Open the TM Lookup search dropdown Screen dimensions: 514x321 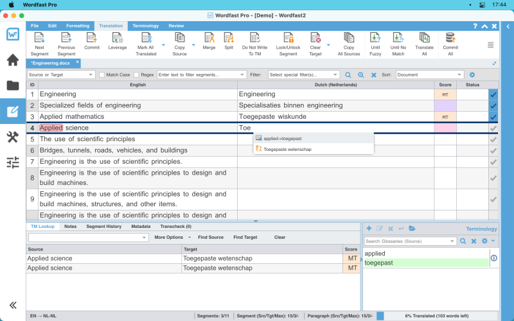(x=144, y=238)
